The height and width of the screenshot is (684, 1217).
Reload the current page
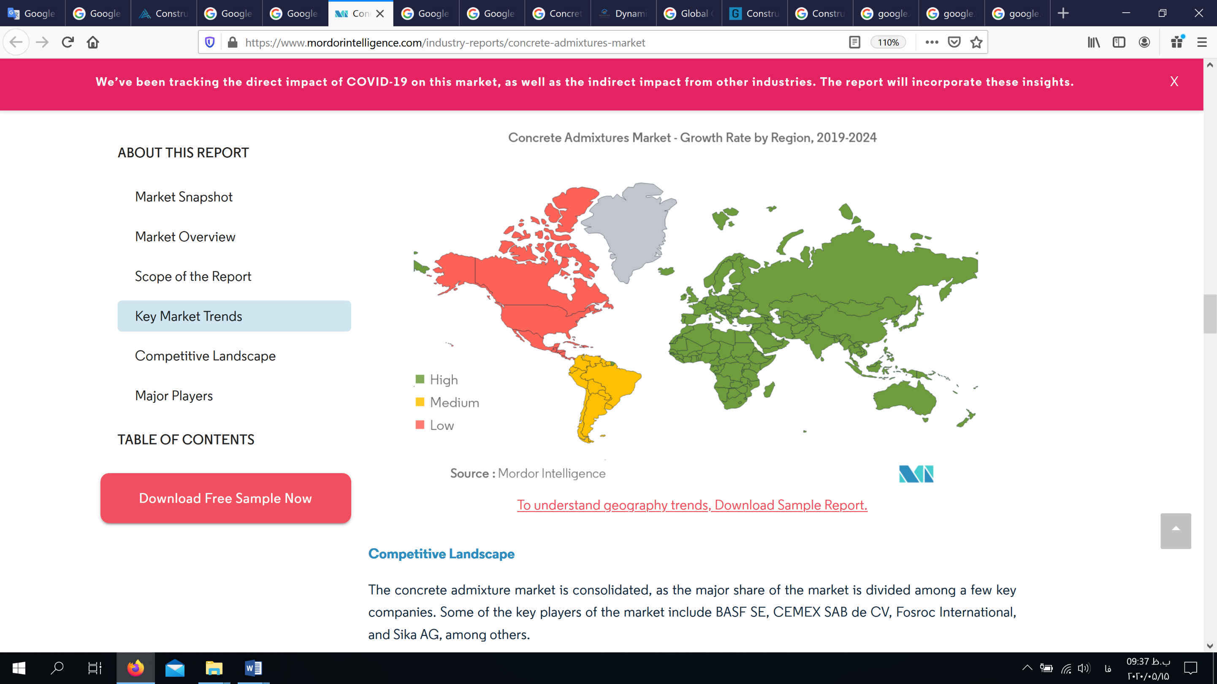[x=68, y=43]
